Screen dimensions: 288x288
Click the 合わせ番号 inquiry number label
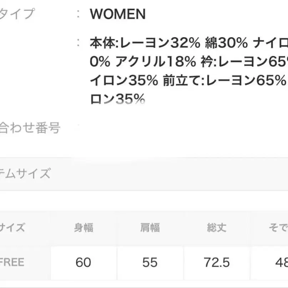[x=30, y=127]
